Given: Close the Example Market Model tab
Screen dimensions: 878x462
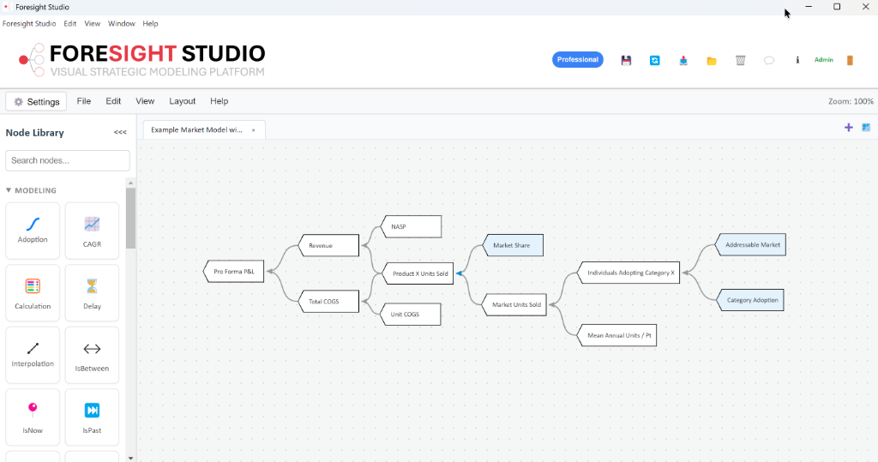Looking at the screenshot, I should point(253,130).
